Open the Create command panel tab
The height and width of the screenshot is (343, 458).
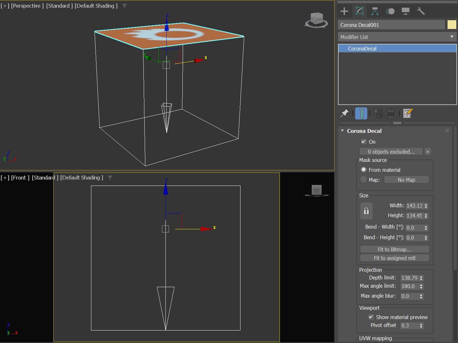pos(344,11)
